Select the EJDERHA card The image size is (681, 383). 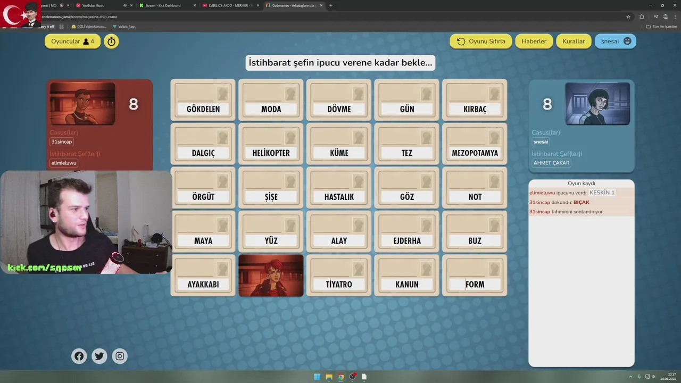407,231
